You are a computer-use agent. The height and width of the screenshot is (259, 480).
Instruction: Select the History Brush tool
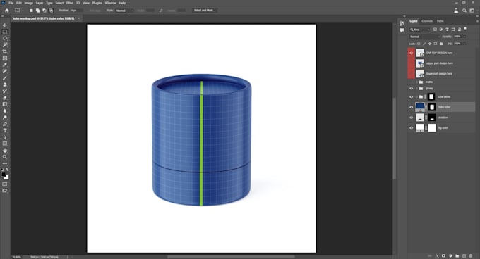(5, 91)
